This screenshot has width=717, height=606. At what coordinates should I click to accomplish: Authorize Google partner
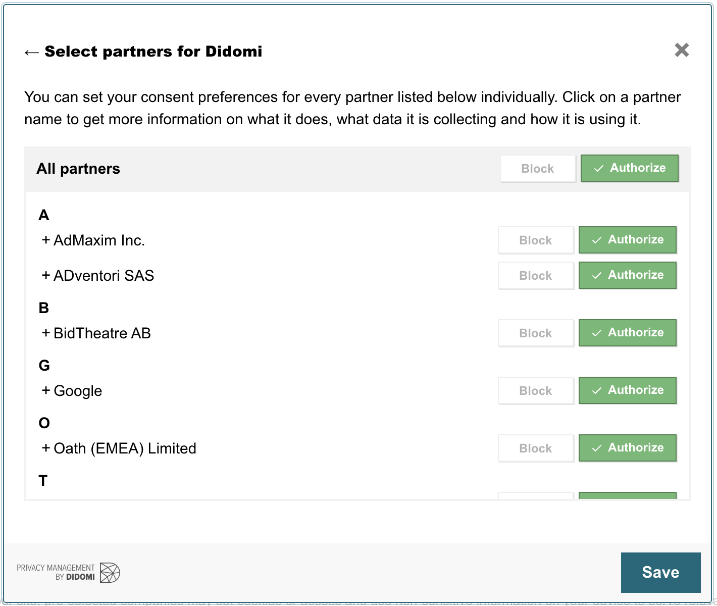628,390
